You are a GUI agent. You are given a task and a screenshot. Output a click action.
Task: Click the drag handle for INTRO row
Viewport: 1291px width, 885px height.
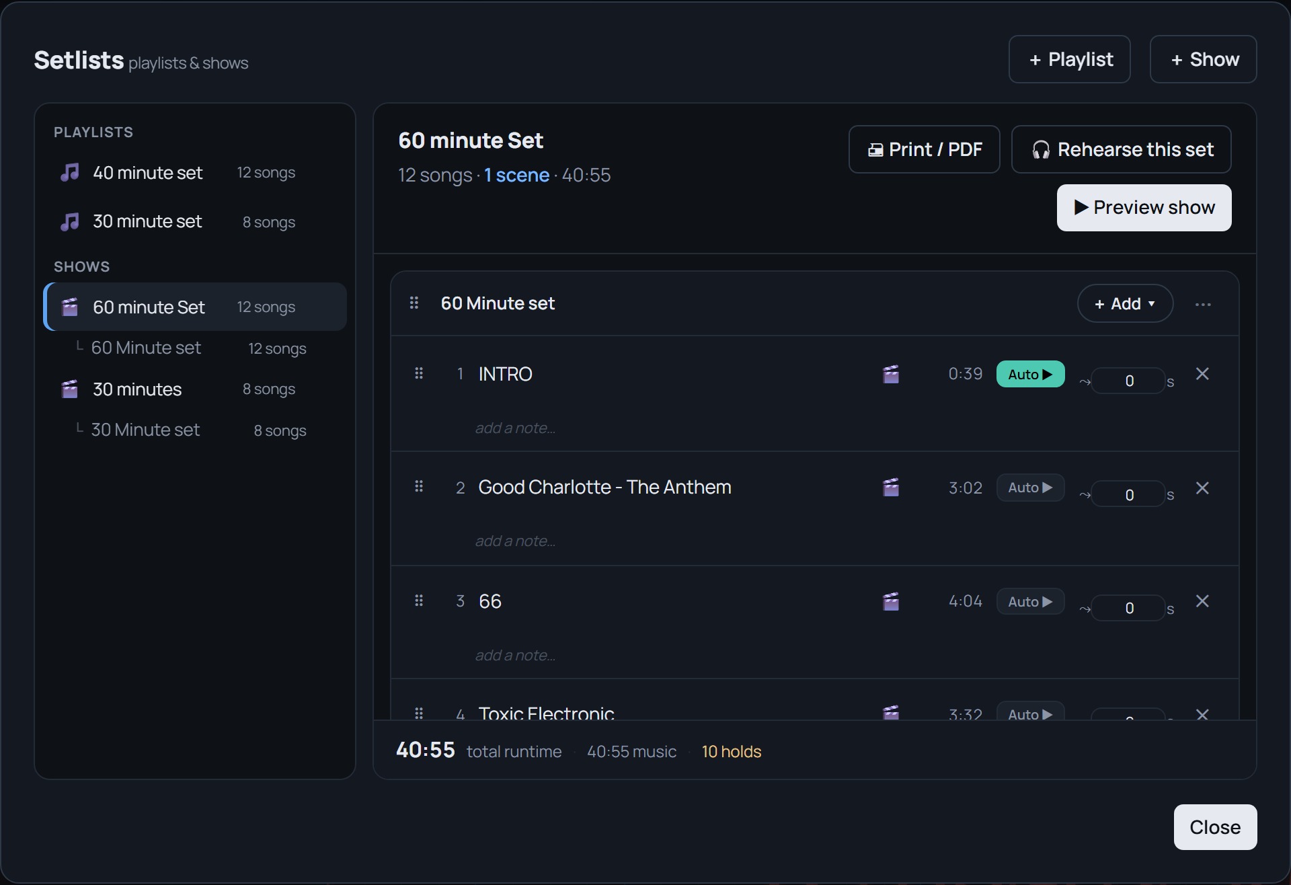[419, 373]
